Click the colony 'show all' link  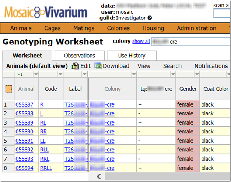pyautogui.click(x=141, y=41)
